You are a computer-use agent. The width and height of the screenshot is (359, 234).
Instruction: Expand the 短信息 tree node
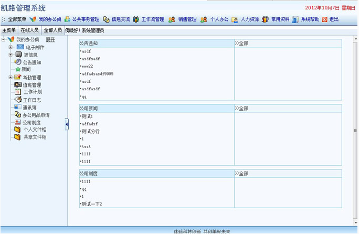point(10,55)
